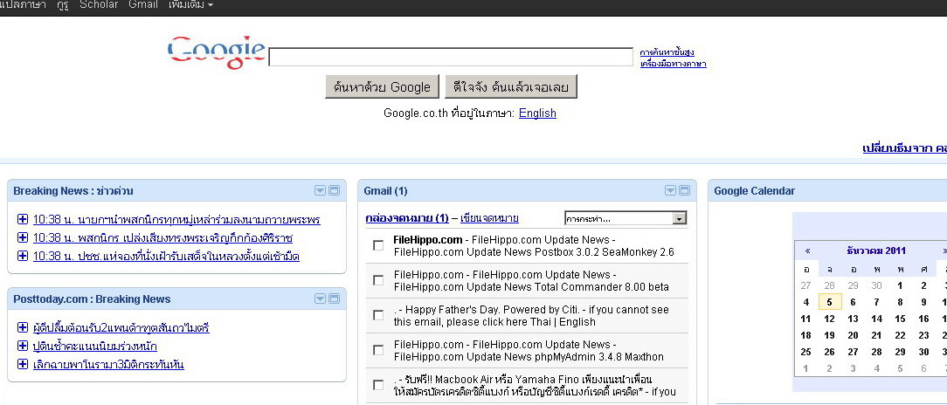Open the ปูตินช้ำคะแนนนิยมร่วงหนัก headline
Image resolution: width=947 pixels, height=405 pixels.
pos(95,347)
